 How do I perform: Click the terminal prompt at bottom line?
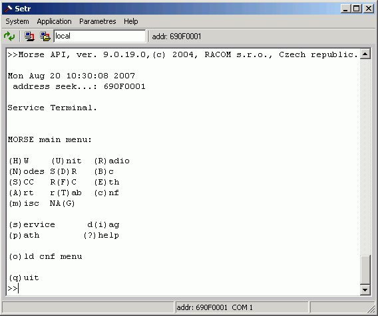[x=13, y=288]
